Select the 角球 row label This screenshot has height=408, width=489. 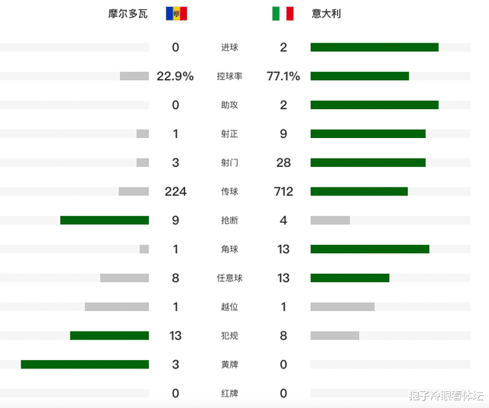tap(229, 249)
